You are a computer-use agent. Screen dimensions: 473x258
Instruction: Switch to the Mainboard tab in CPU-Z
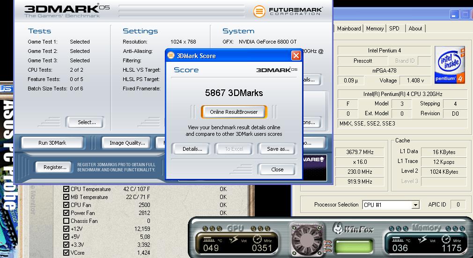click(x=349, y=29)
